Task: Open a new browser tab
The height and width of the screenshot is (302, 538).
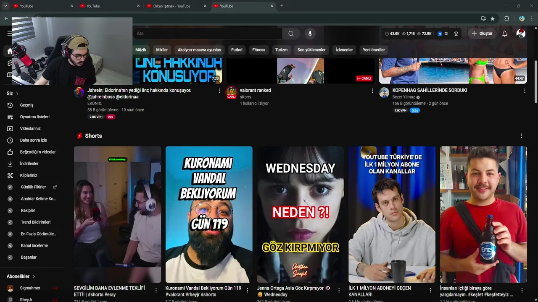Action: point(282,6)
